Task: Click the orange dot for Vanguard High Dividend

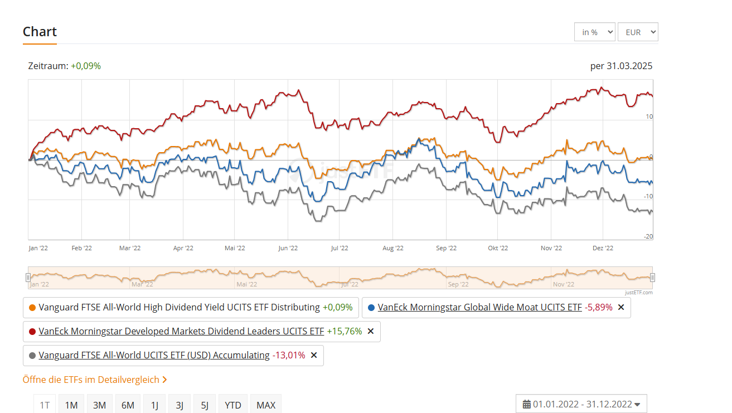Action: pos(32,307)
